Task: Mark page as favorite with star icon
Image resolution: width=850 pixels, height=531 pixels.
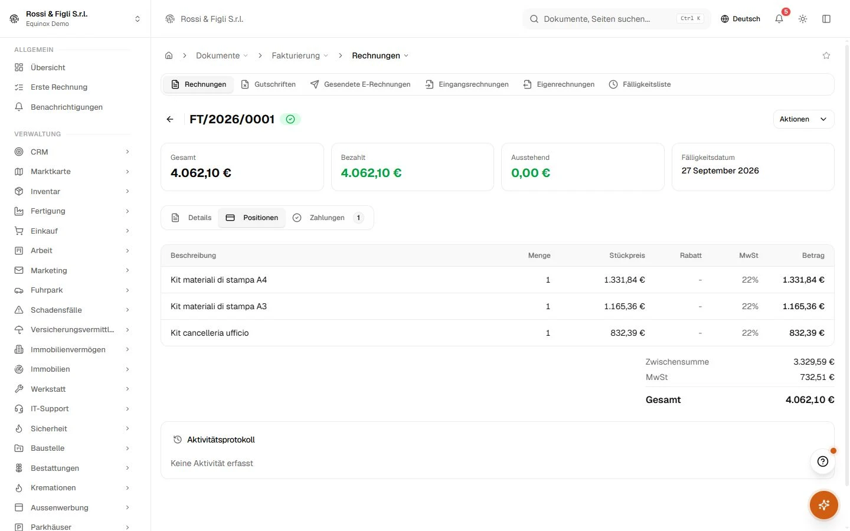Action: pyautogui.click(x=826, y=55)
